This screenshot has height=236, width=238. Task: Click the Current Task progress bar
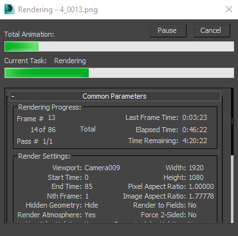point(119,73)
